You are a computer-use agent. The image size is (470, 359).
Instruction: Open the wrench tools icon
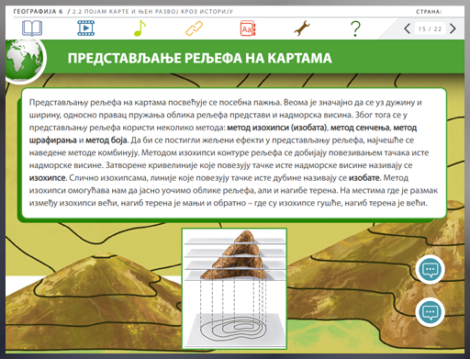click(302, 28)
